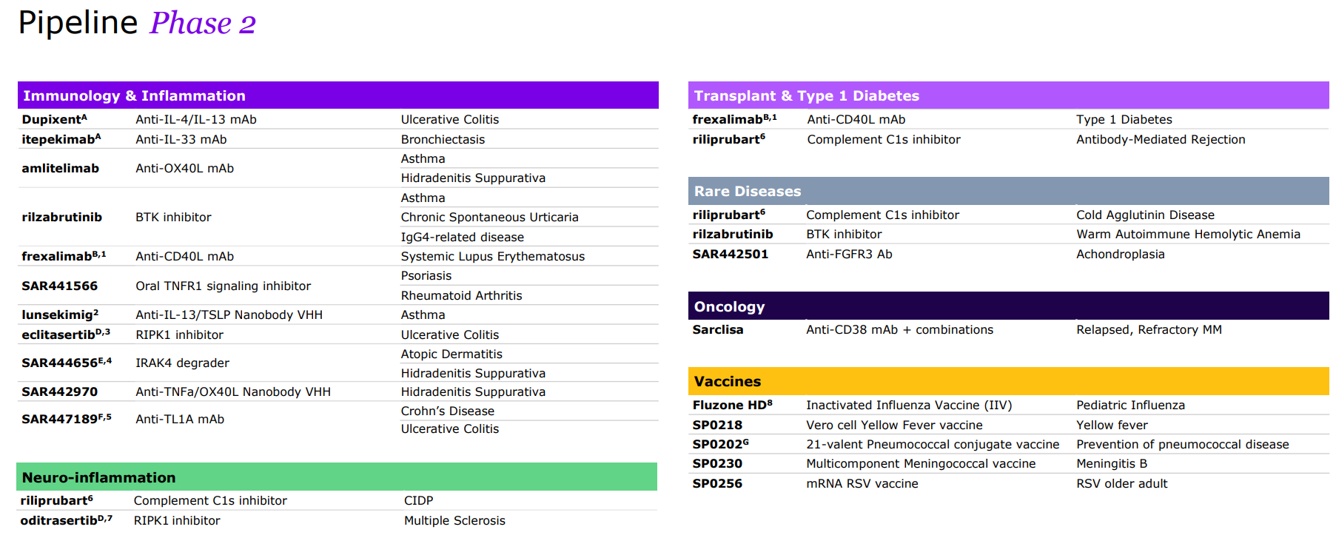
Task: Click '21-valent Pneumococcal conjugate vaccine'
Action: click(933, 444)
